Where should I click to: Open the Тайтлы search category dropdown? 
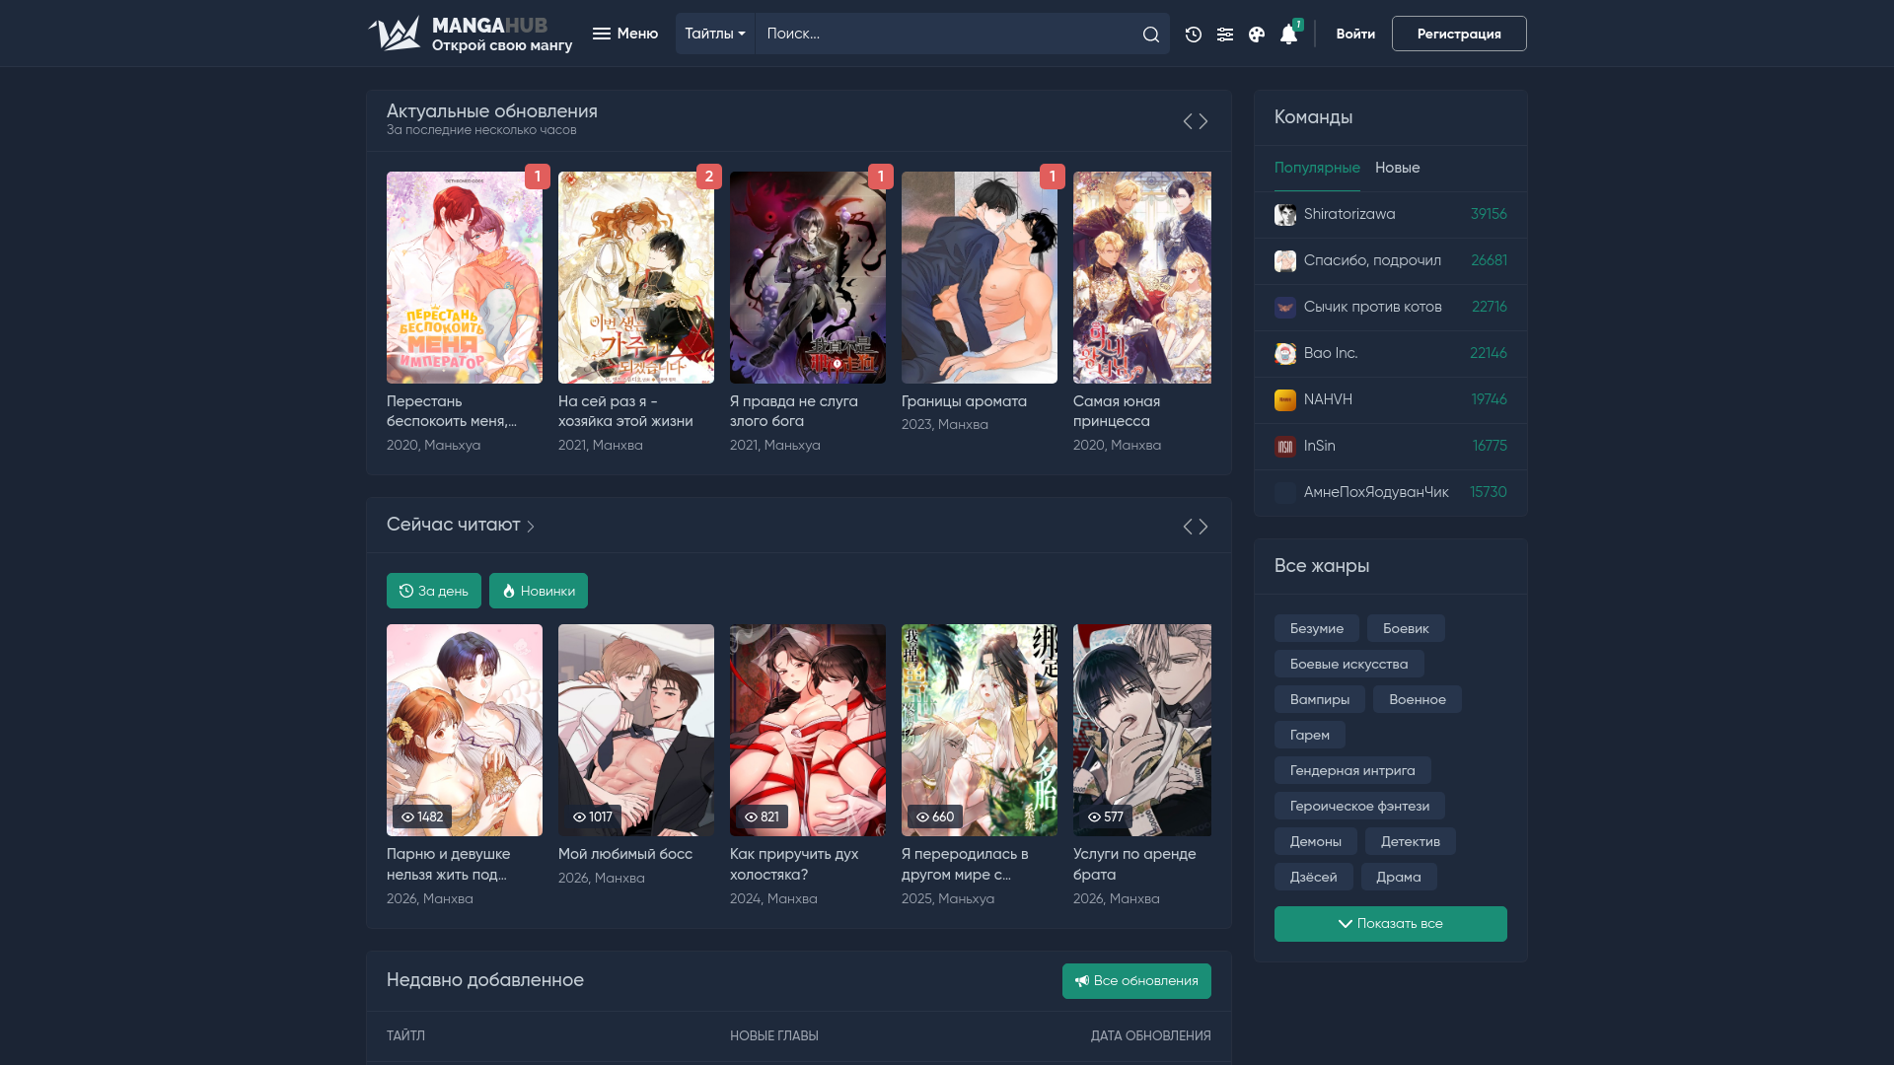pos(715,34)
